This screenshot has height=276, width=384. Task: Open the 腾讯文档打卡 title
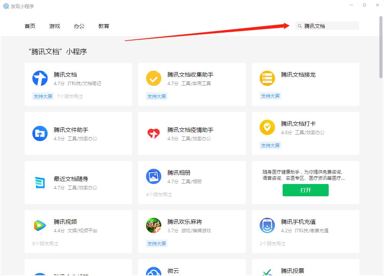298,124
